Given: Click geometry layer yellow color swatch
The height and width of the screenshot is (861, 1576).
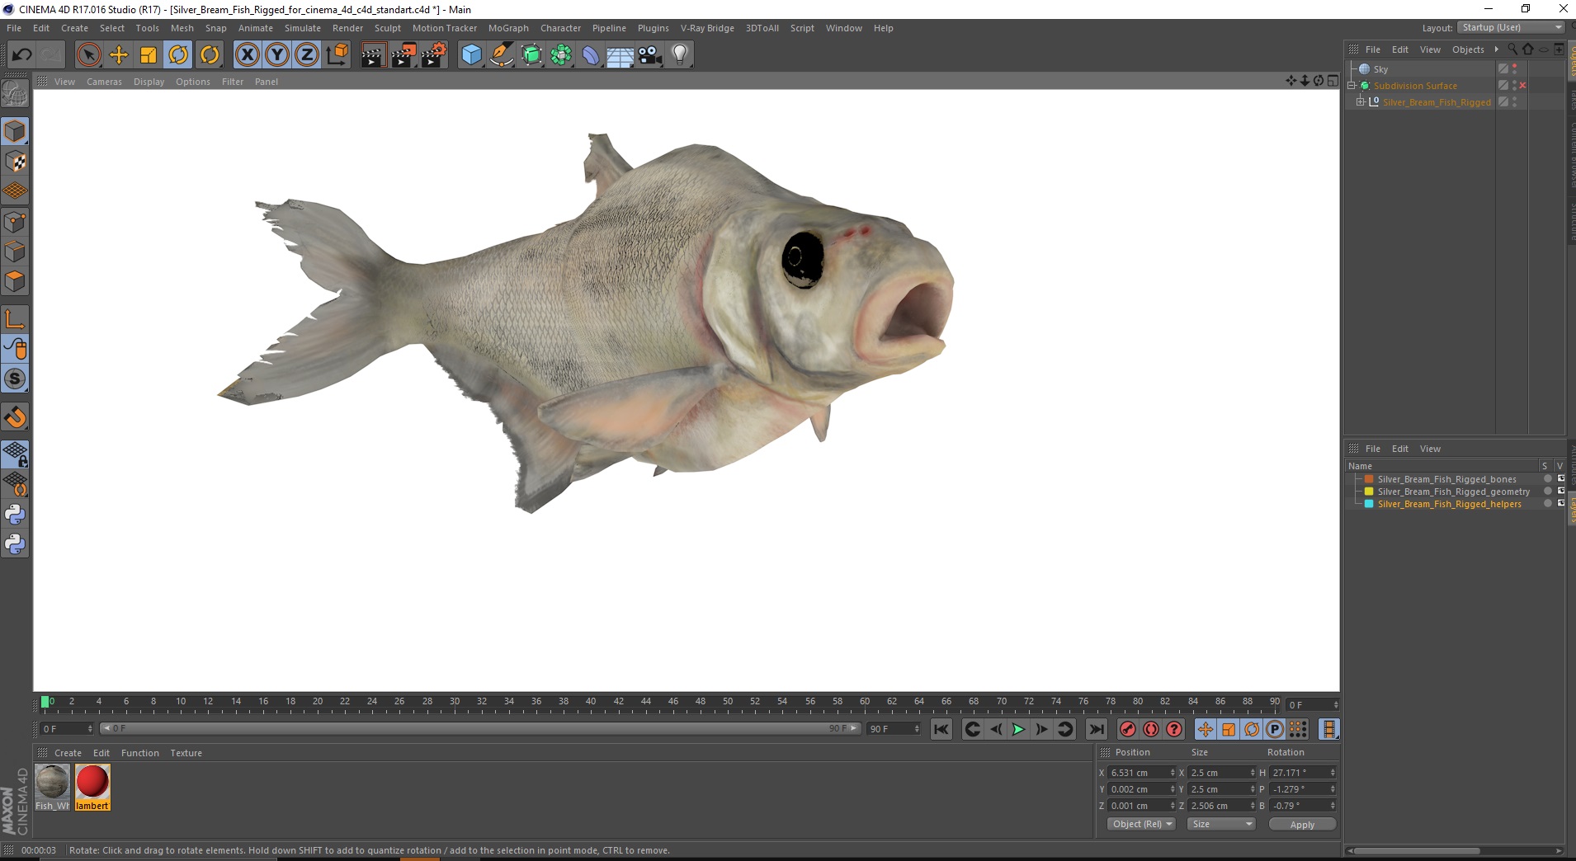Looking at the screenshot, I should click(1369, 492).
